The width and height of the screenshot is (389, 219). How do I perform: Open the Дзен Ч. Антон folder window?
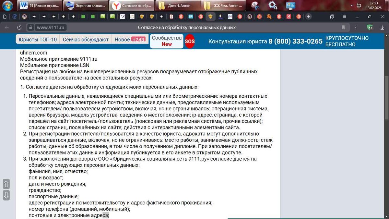(x=178, y=6)
